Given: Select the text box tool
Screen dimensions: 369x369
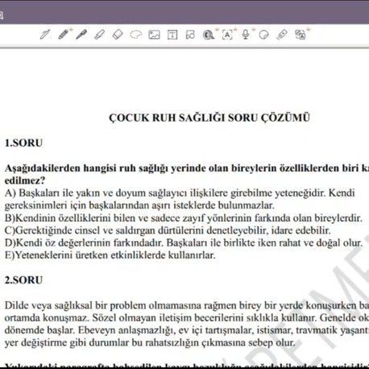Looking at the screenshot, I should coord(172,35).
